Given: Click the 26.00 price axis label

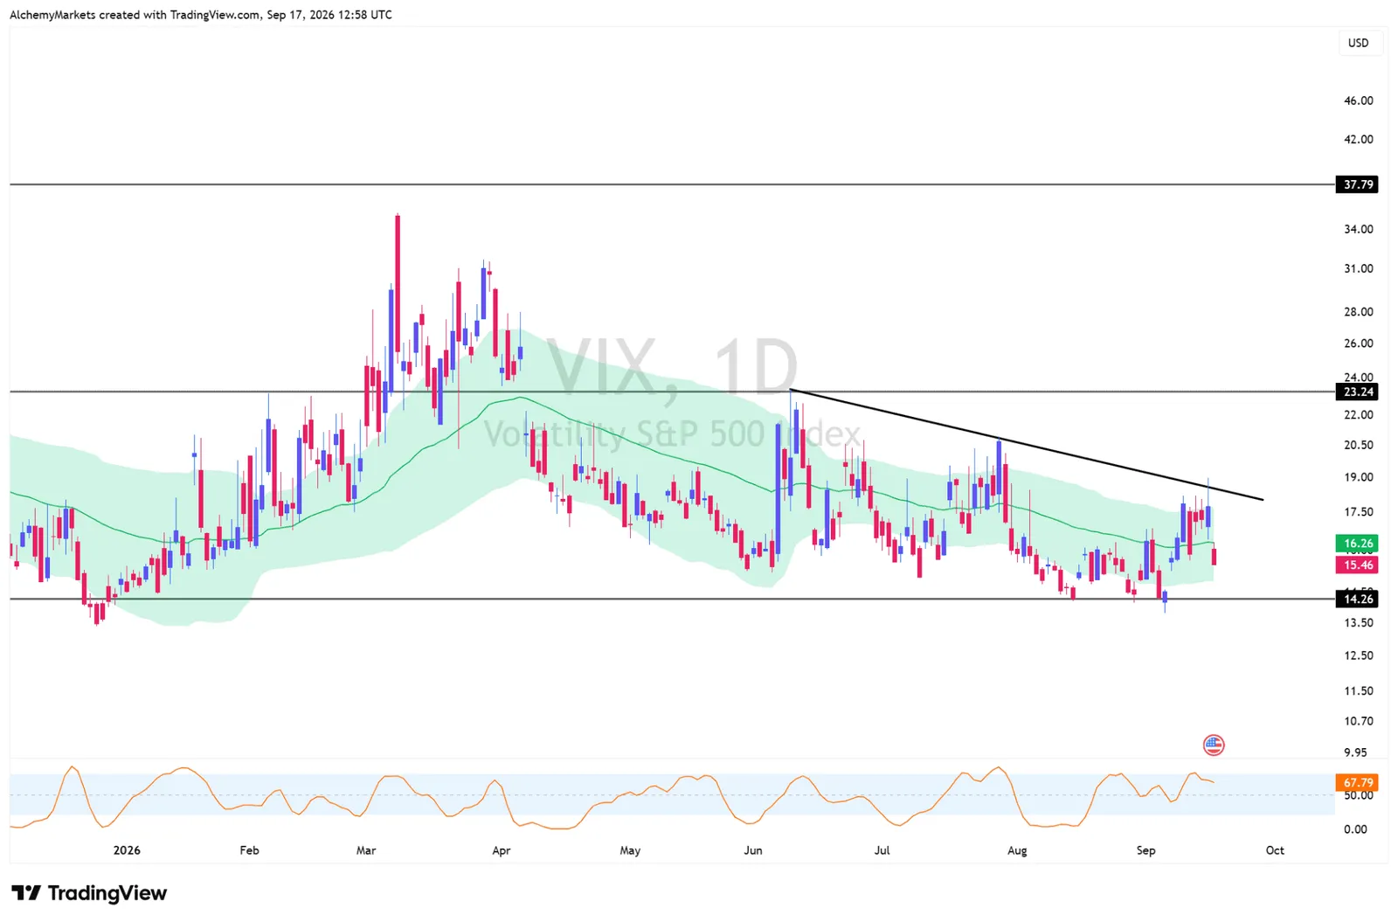Looking at the screenshot, I should pos(1358,343).
